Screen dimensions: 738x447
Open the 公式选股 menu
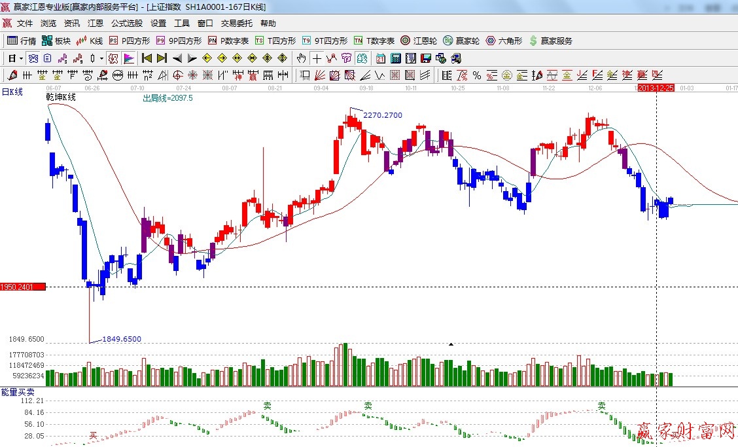(126, 23)
